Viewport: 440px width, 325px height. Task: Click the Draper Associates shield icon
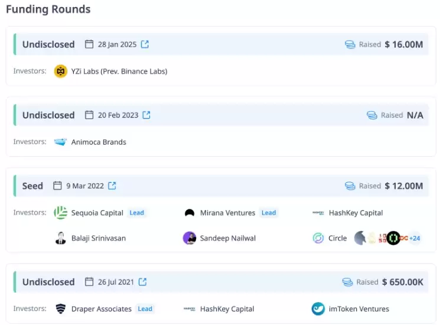[60, 308]
